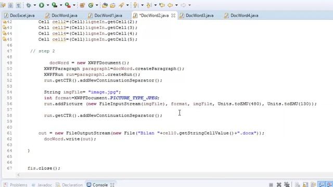This screenshot has width=333, height=187.
Task: Toggle Block Selection Mode in toolbar
Action: (10, 5)
